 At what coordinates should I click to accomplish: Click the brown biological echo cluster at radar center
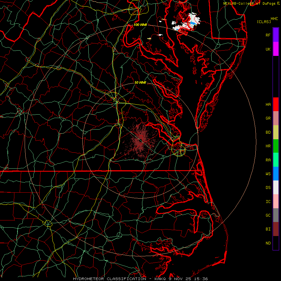pyautogui.click(x=140, y=141)
